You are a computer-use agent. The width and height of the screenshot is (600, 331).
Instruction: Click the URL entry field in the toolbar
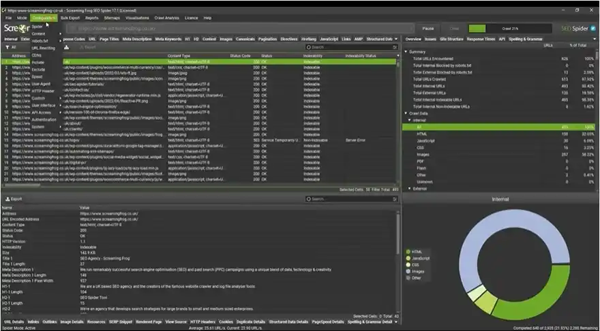point(240,29)
